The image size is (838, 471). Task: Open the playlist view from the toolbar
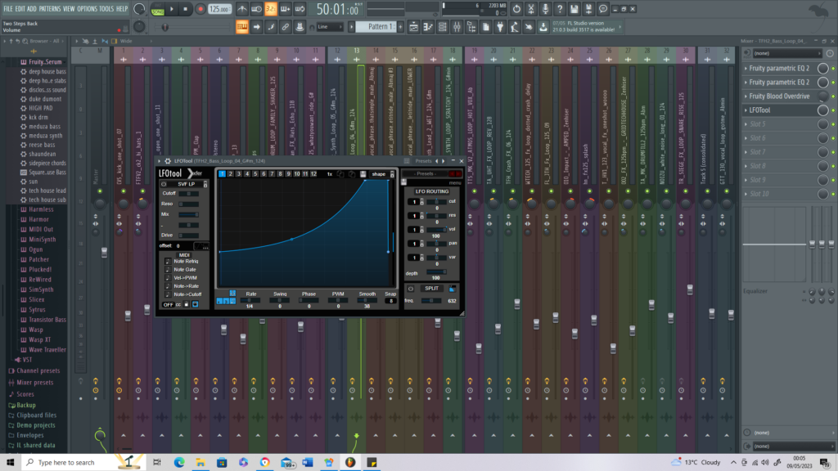pos(413,27)
